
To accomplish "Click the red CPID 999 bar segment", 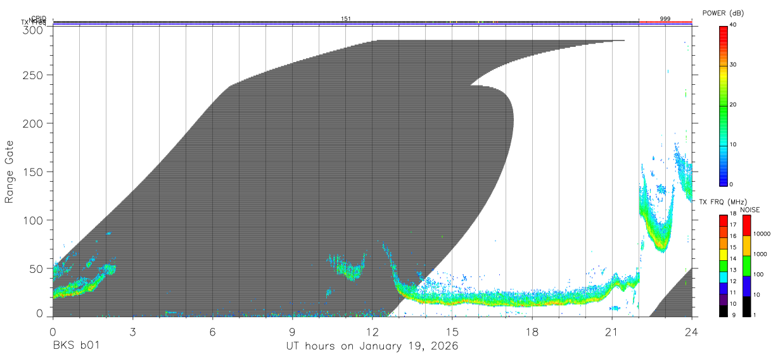I will click(665, 22).
